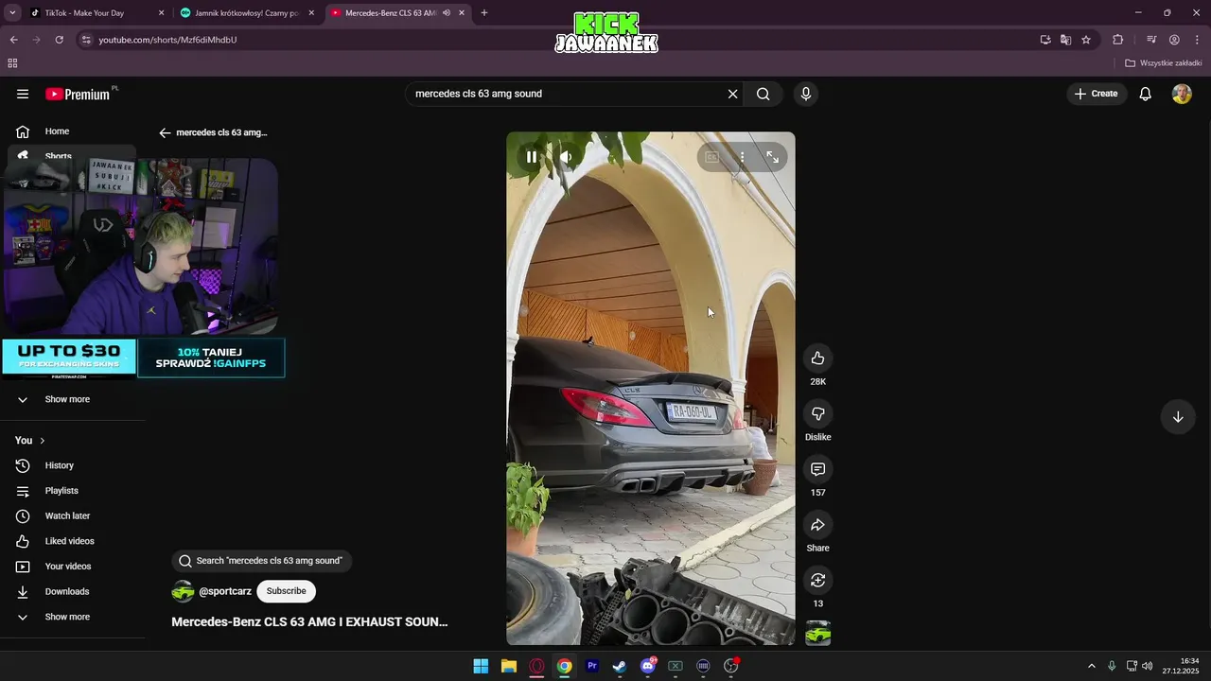Show hidden system tray icons chevron
This screenshot has width=1211, height=681.
(x=1091, y=666)
